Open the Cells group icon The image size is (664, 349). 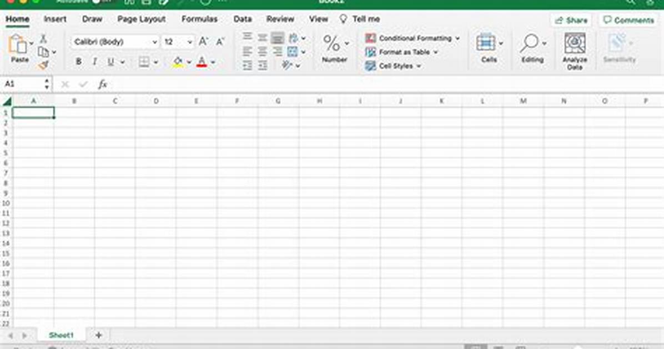click(486, 43)
